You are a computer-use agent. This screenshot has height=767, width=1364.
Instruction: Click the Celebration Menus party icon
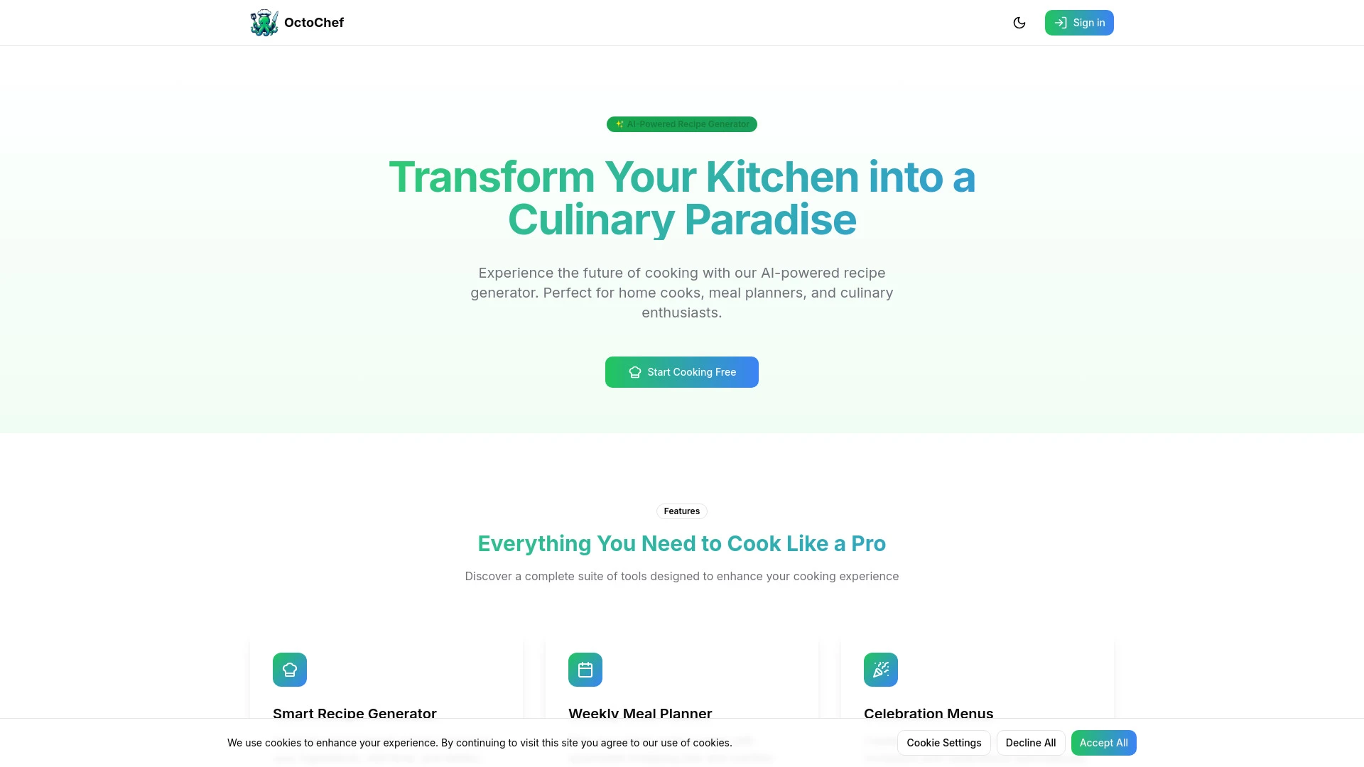[881, 669]
